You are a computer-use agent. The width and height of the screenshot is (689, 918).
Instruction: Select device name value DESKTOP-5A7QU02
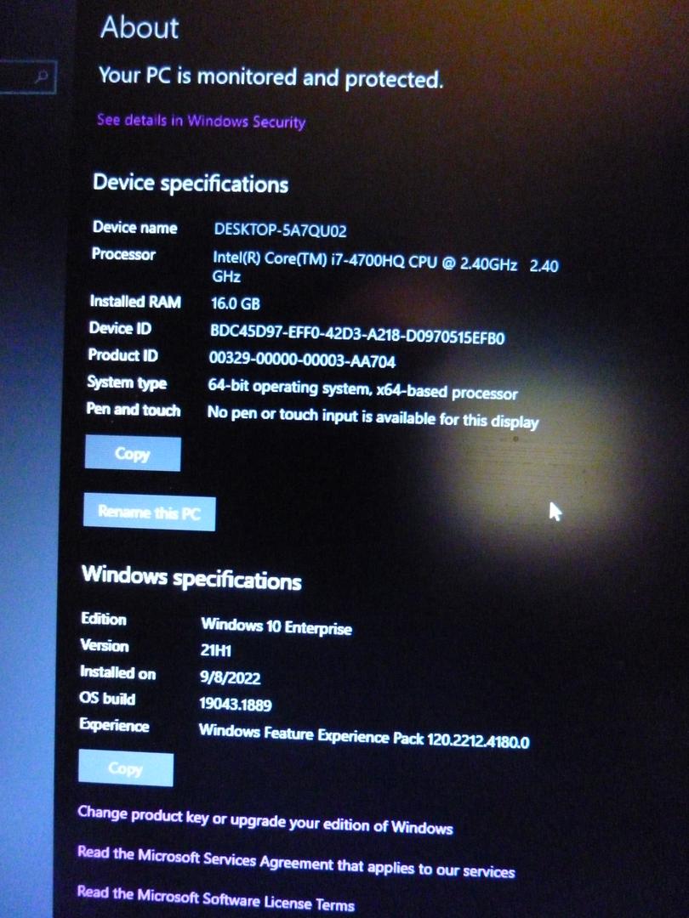(280, 229)
